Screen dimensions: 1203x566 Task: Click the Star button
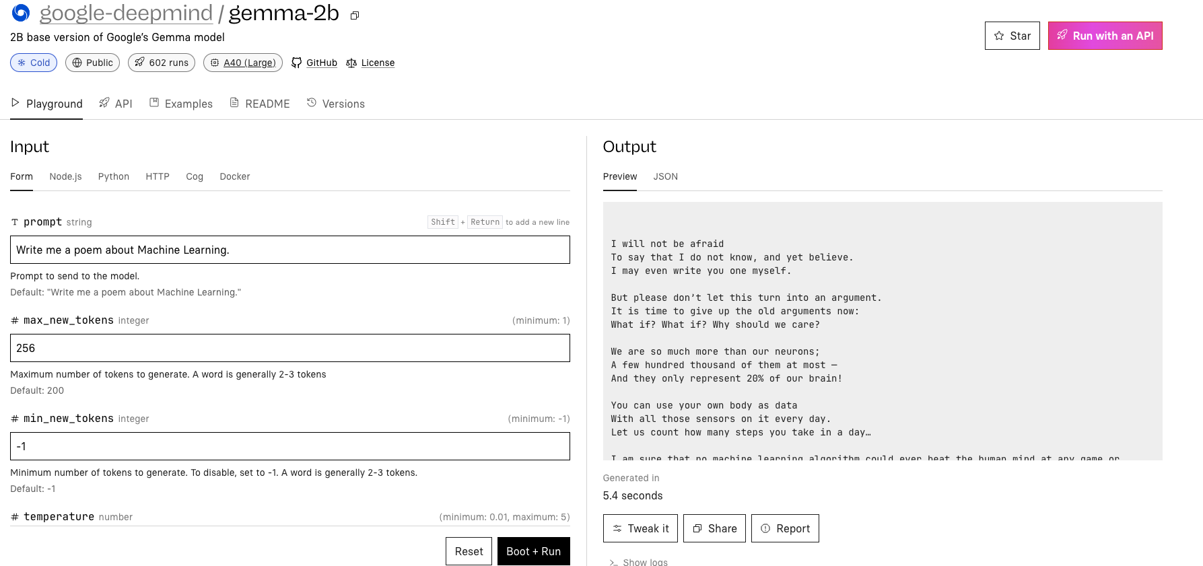point(1012,36)
